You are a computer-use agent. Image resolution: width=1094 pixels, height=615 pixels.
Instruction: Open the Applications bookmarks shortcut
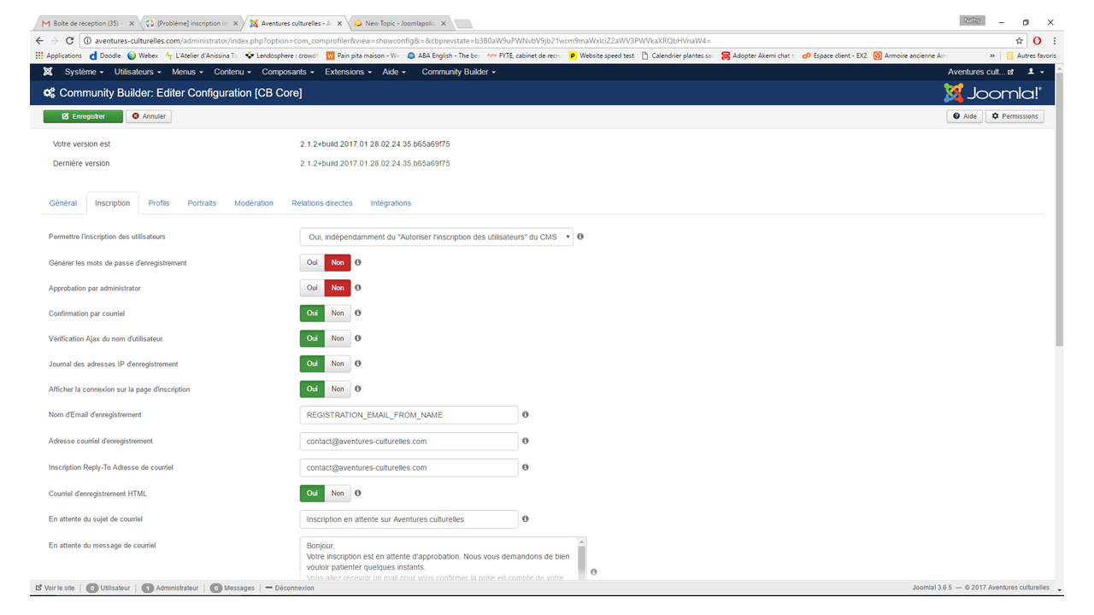(58, 56)
